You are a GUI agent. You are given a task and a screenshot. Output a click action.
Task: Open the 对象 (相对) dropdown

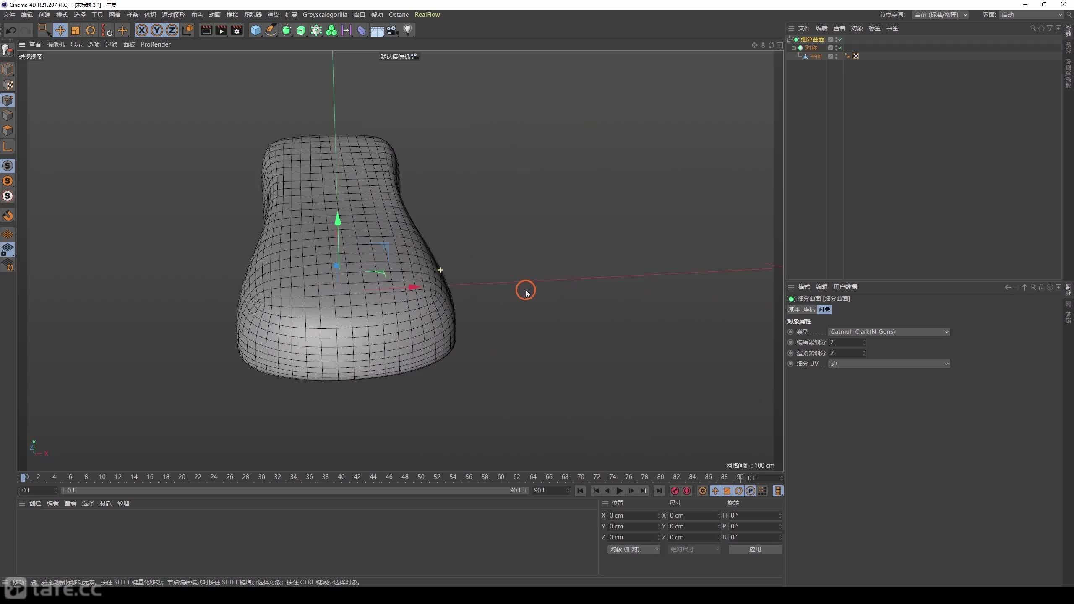click(x=633, y=549)
